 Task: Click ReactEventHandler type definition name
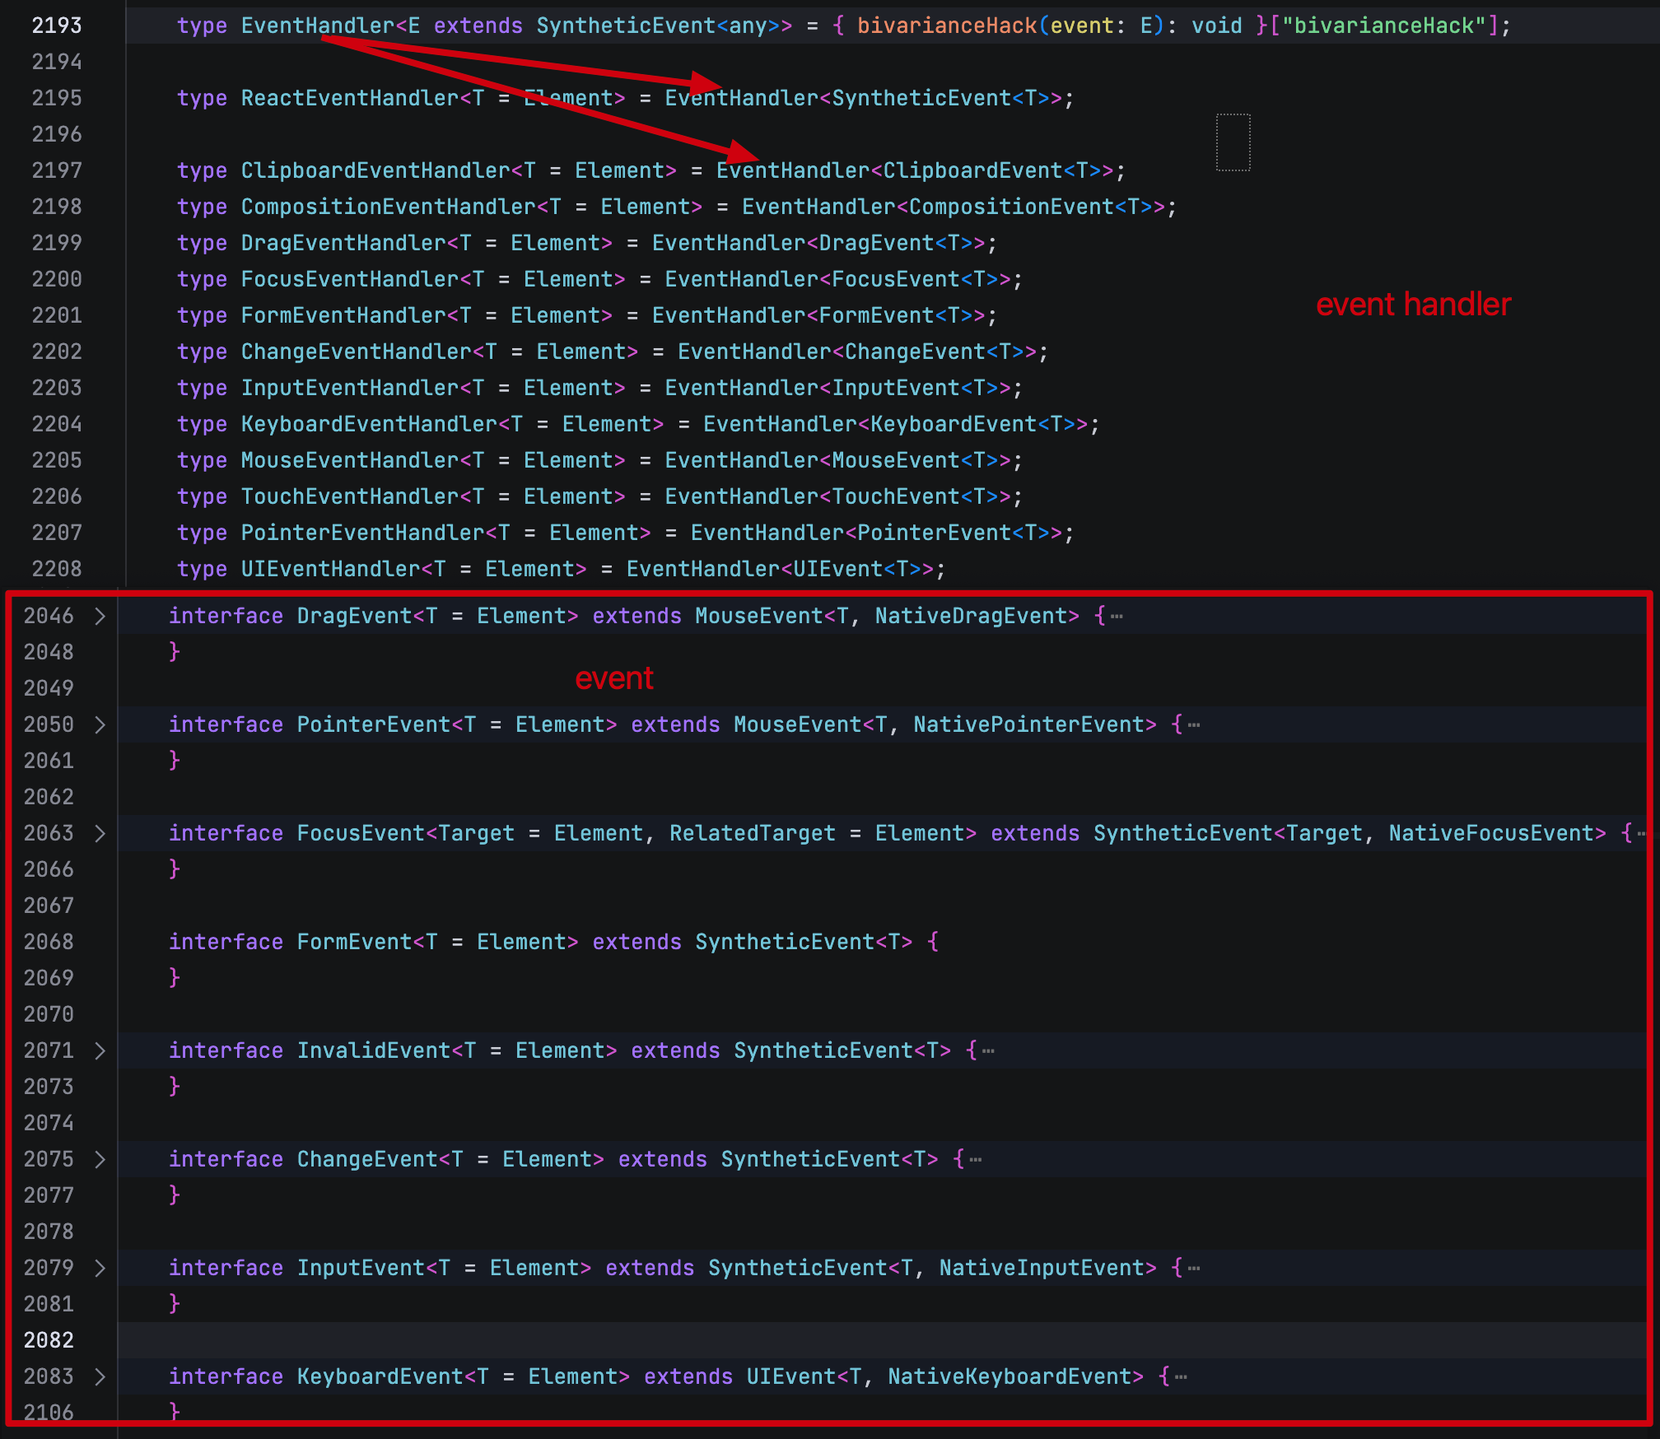tap(349, 98)
